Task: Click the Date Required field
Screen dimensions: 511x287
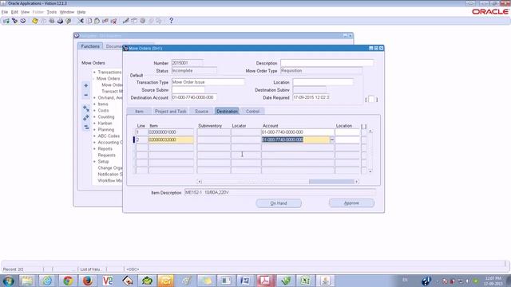Action: [x=311, y=97]
